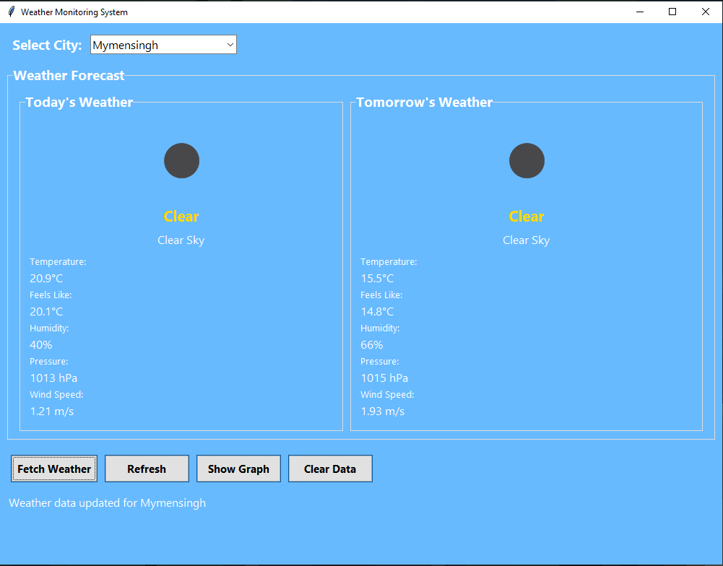Click the status message about Mymensingh update
This screenshot has width=723, height=566.
click(x=108, y=503)
